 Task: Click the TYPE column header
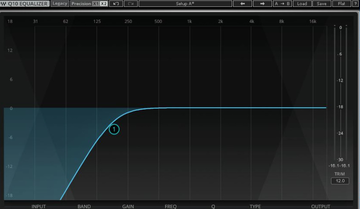[255, 206]
